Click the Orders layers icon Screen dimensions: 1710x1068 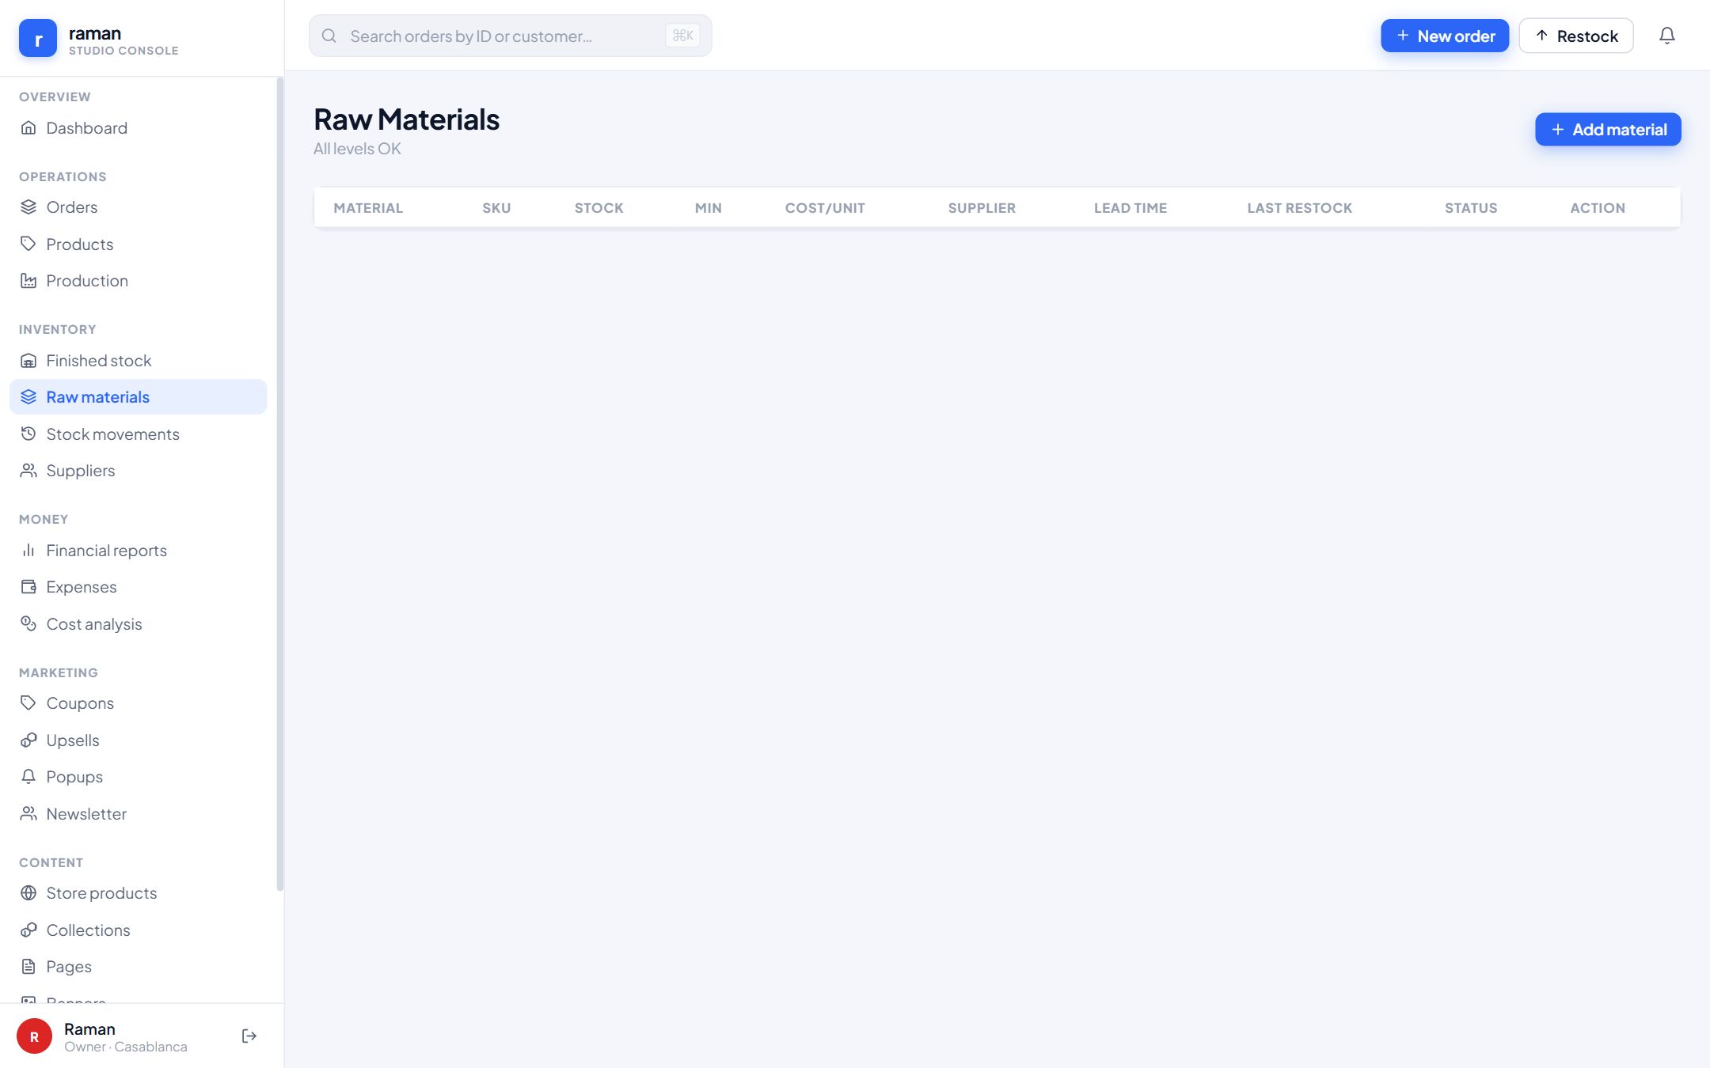28,206
